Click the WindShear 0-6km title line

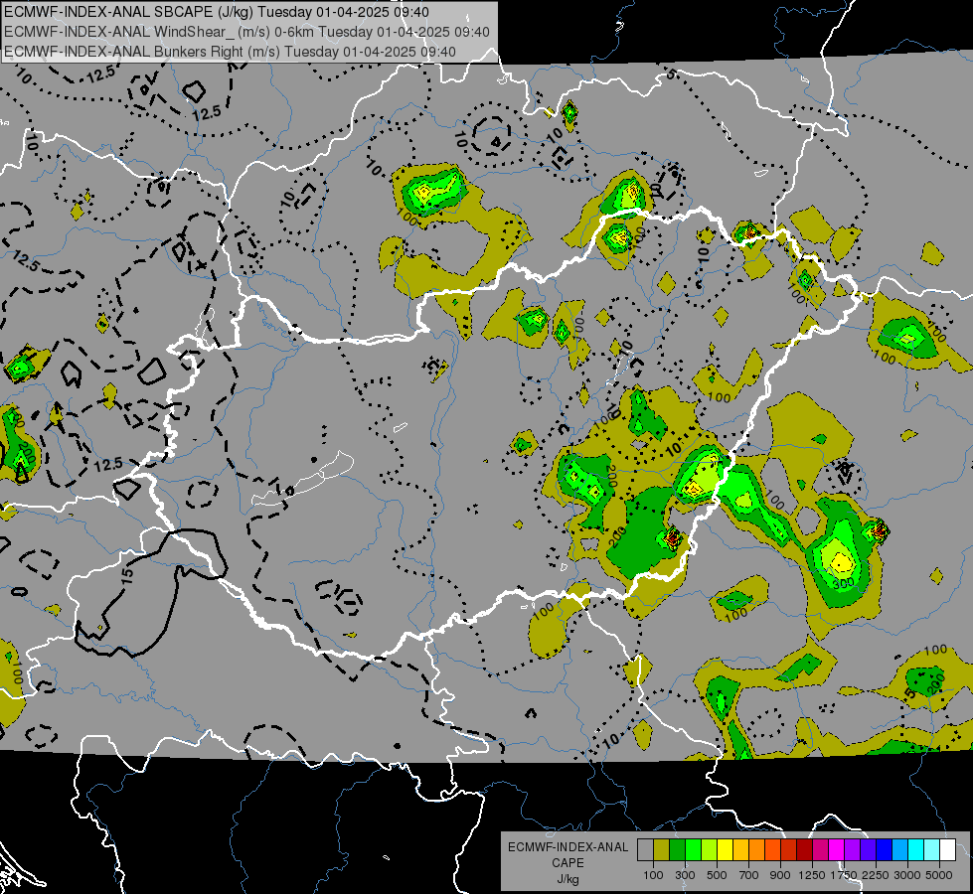pos(246,32)
